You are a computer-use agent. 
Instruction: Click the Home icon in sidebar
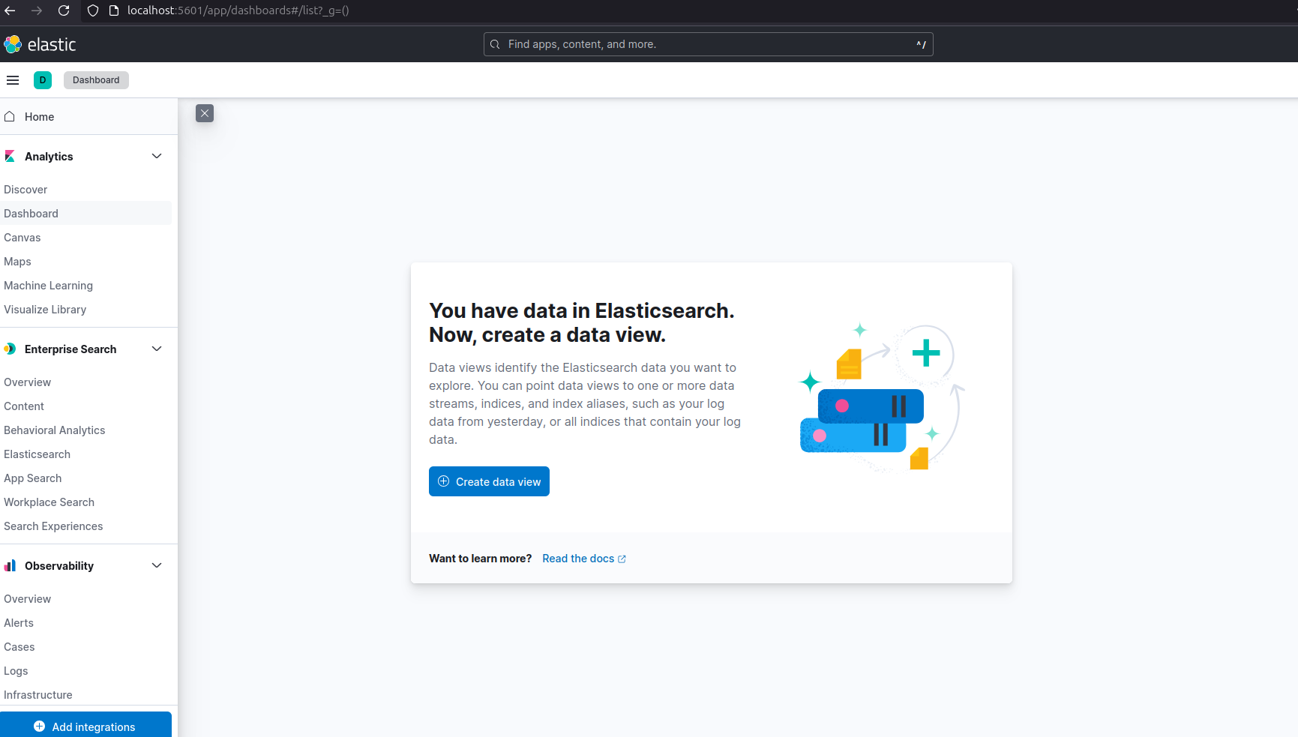click(x=10, y=117)
